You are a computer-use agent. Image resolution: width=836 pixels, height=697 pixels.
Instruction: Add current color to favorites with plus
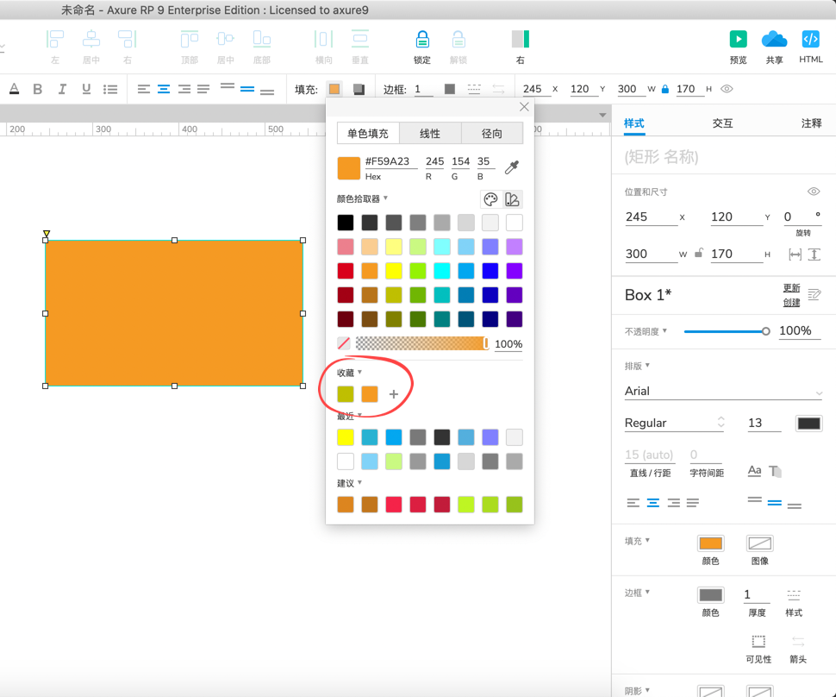point(394,394)
